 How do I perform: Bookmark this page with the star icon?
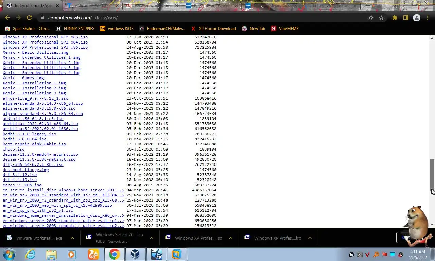point(381,18)
